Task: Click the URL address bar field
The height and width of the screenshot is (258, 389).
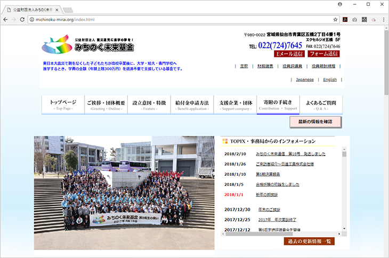Action: (181, 20)
